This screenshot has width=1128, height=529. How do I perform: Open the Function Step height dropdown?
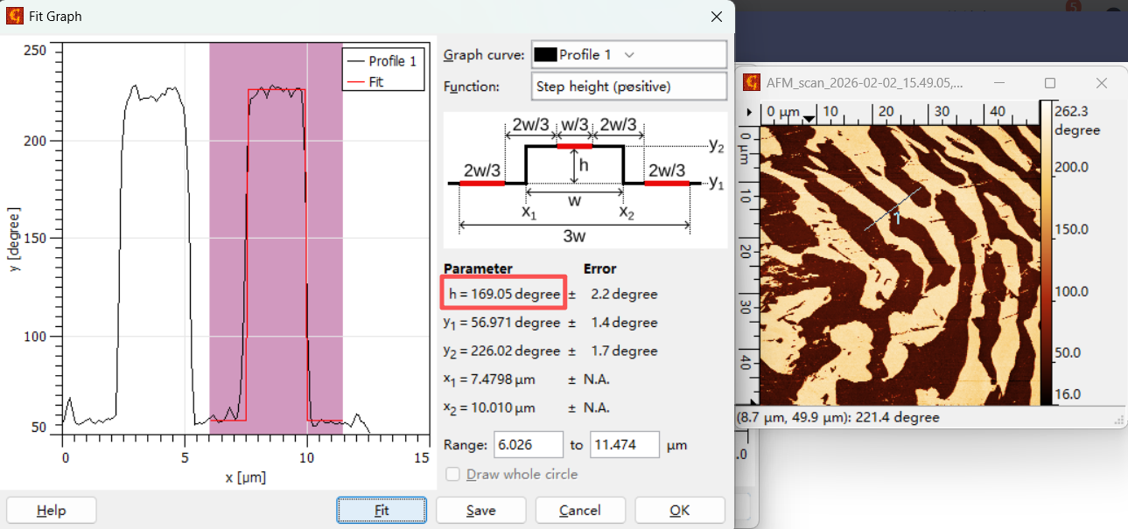pos(628,87)
